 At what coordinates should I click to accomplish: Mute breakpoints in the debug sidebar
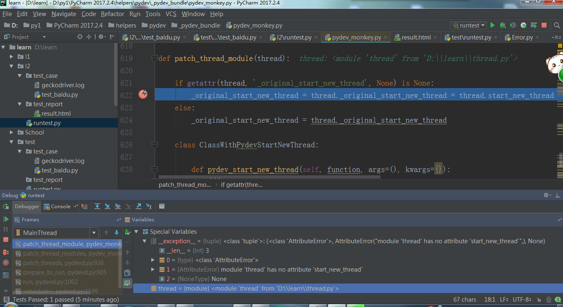[x=6, y=262]
